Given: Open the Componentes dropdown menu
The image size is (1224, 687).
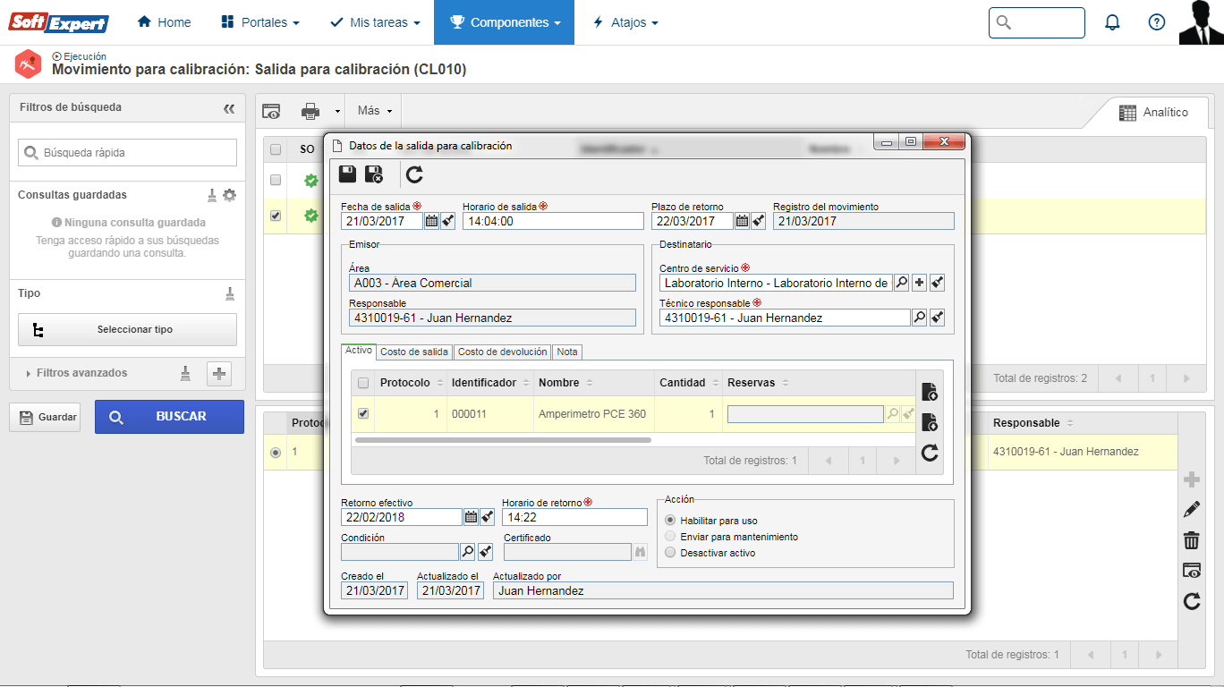Looking at the screenshot, I should (504, 22).
